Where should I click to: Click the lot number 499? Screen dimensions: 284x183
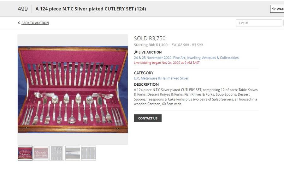[x=23, y=9]
